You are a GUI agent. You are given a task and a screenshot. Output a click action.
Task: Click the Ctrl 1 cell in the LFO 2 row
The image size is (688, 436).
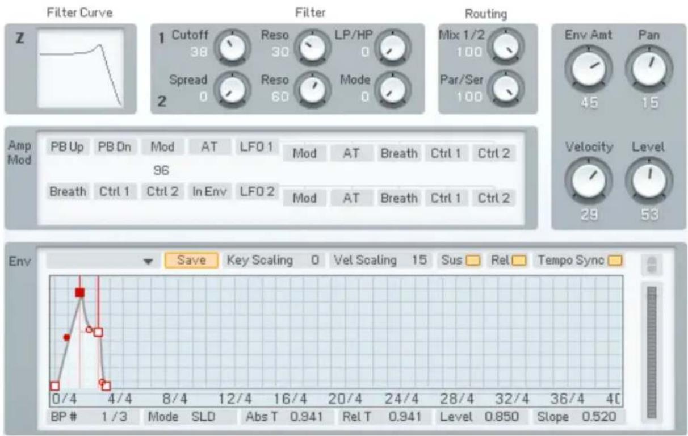447,197
